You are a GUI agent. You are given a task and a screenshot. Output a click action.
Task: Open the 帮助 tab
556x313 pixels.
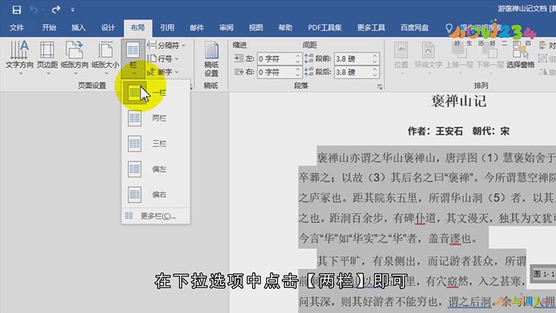pos(285,28)
